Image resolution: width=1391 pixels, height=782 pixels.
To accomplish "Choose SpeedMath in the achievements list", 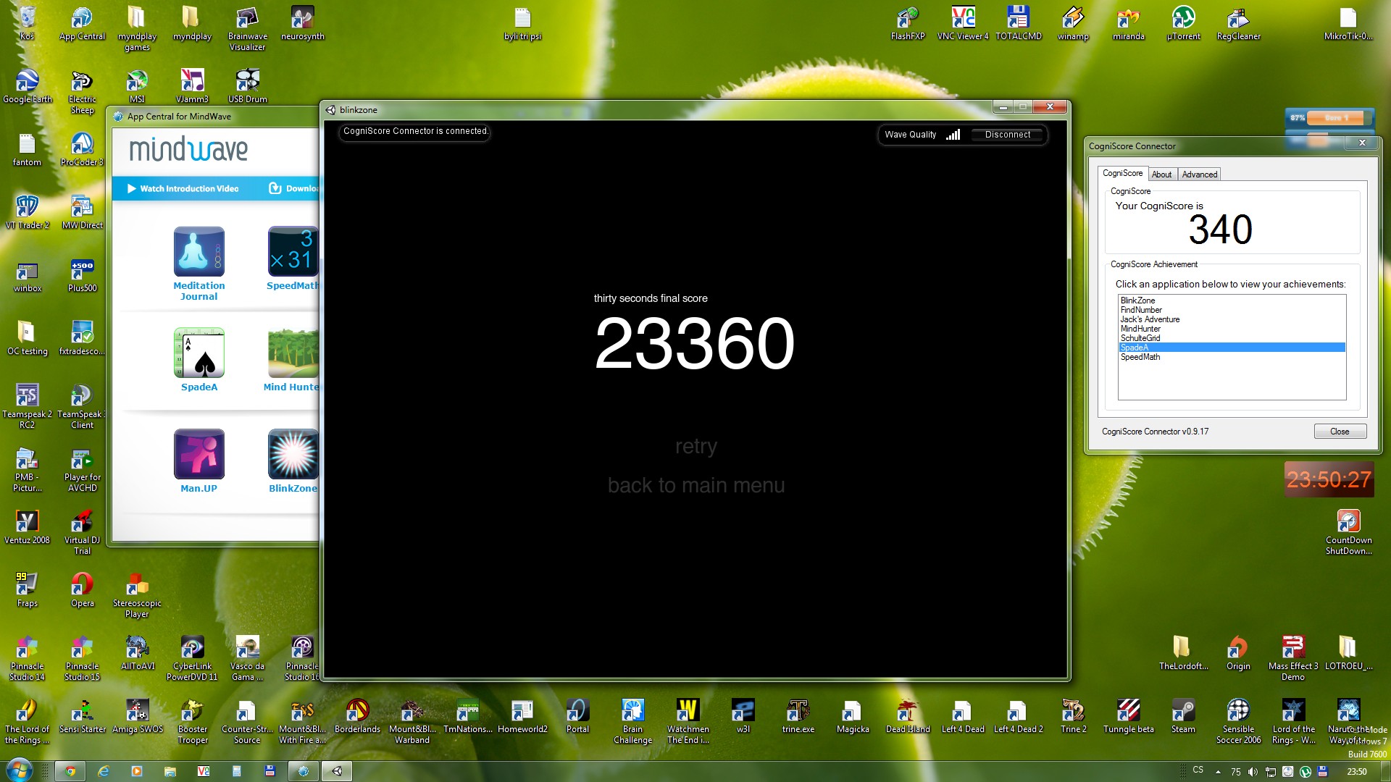I will pyautogui.click(x=1140, y=357).
